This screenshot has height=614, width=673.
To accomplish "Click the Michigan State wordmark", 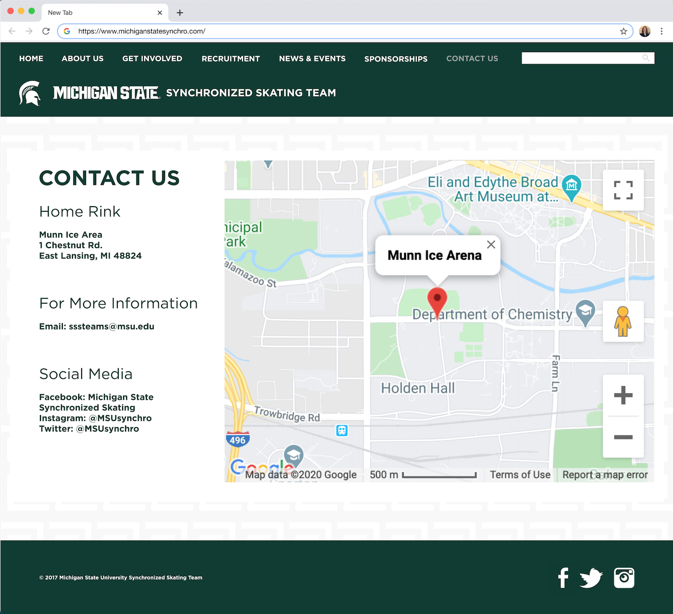I will pyautogui.click(x=106, y=93).
